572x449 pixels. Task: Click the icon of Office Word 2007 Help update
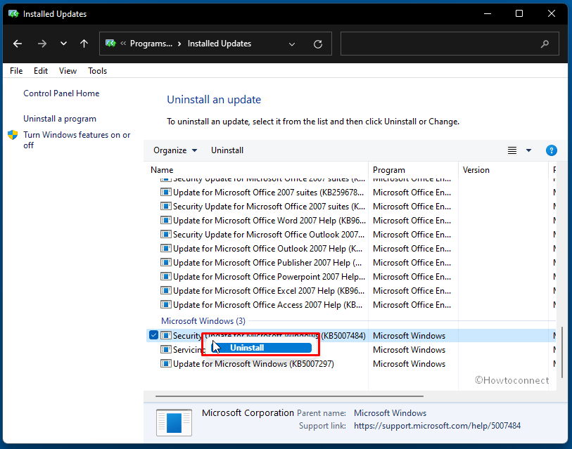[x=166, y=221]
